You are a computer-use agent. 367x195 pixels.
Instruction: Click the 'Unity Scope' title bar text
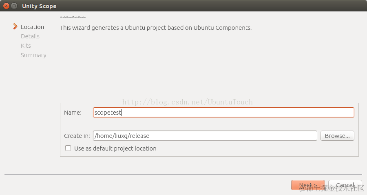click(x=39, y=6)
